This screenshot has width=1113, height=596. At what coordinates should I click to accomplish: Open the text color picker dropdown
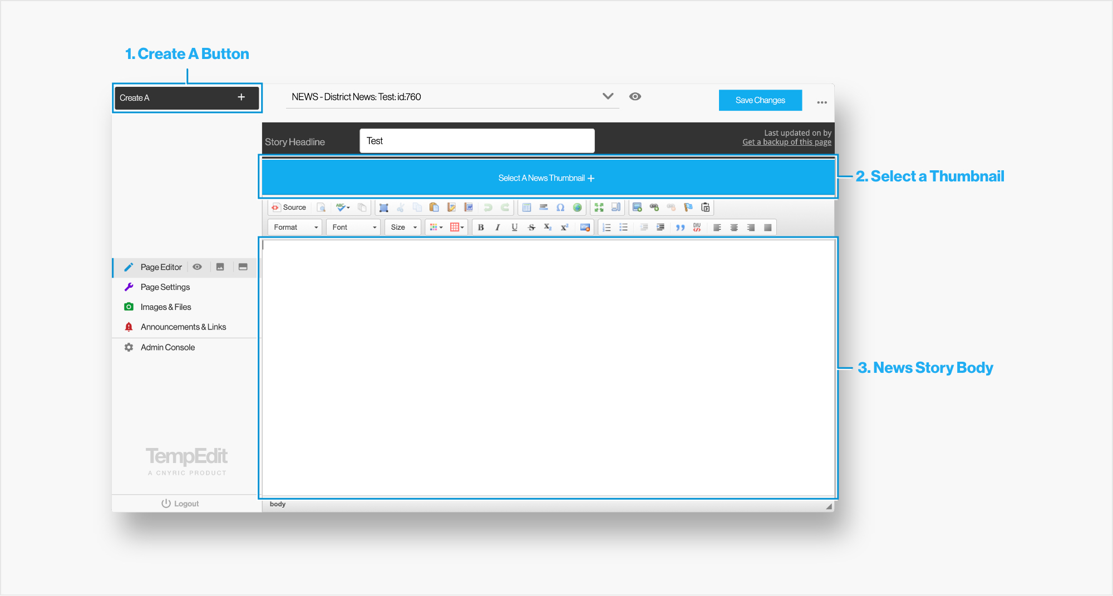tap(436, 228)
